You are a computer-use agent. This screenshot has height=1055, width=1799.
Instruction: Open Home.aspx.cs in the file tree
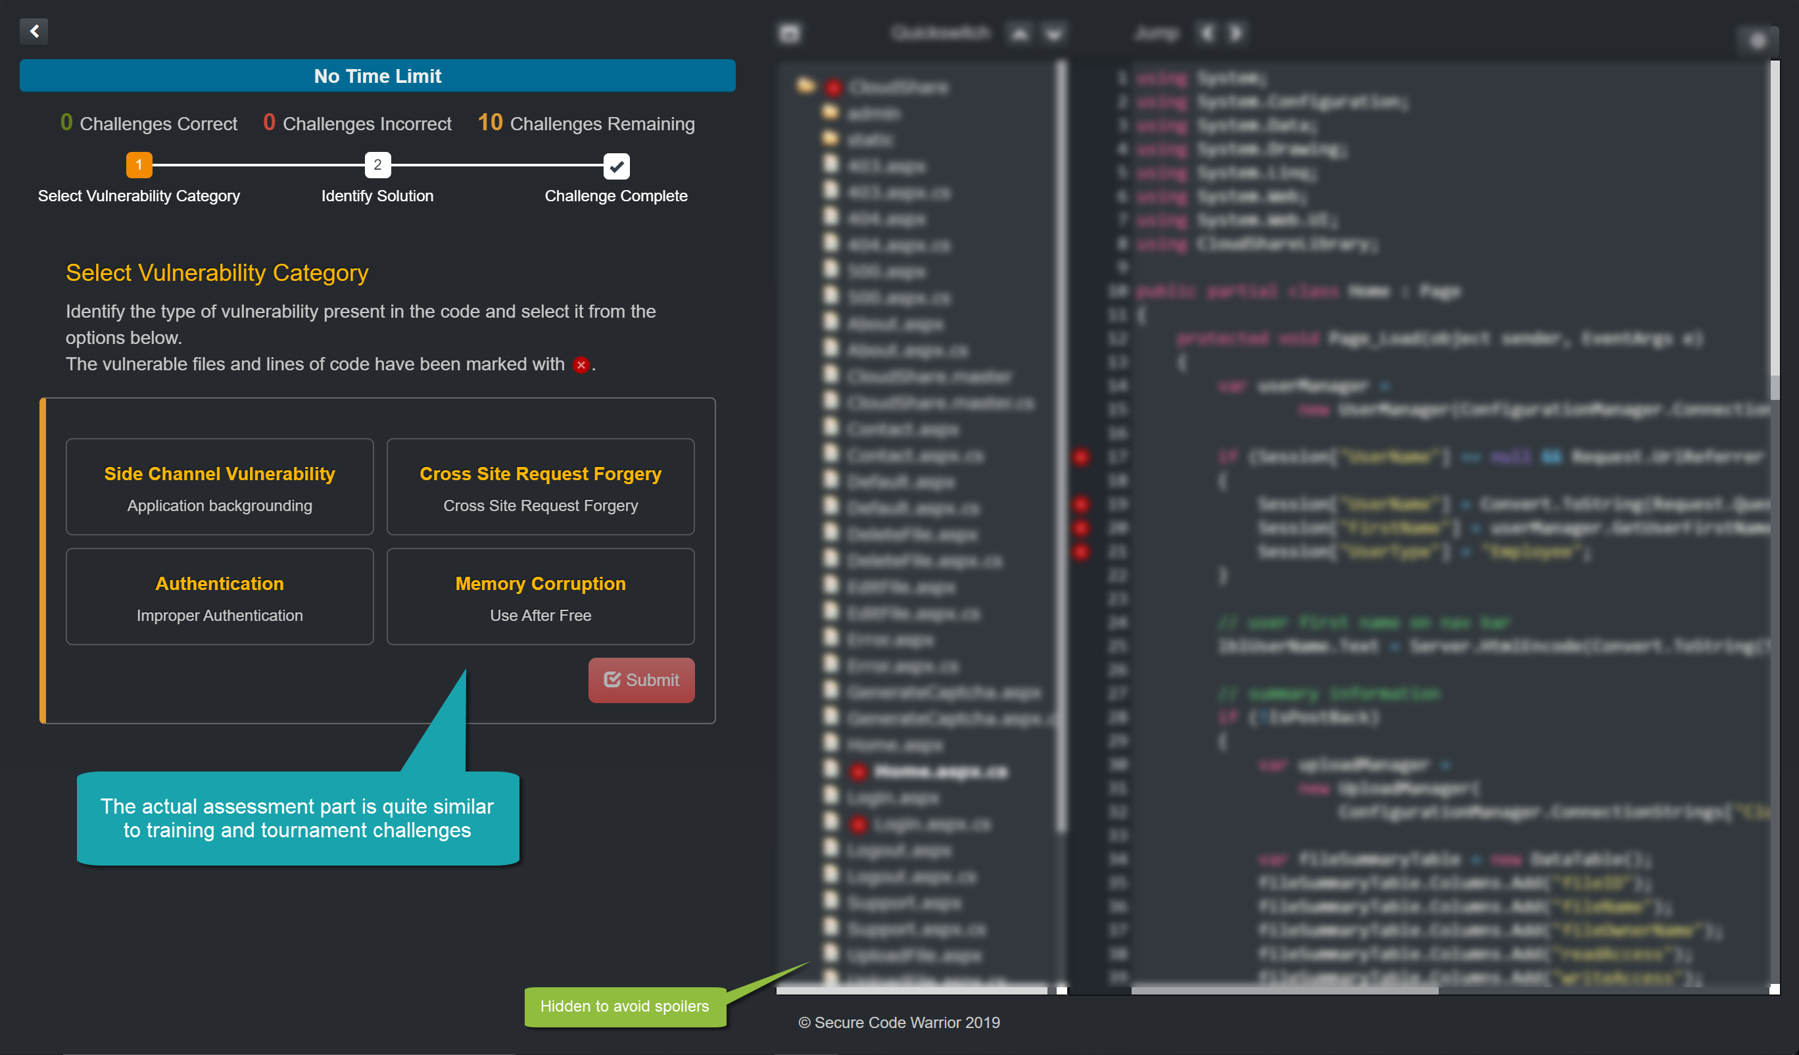pos(940,772)
